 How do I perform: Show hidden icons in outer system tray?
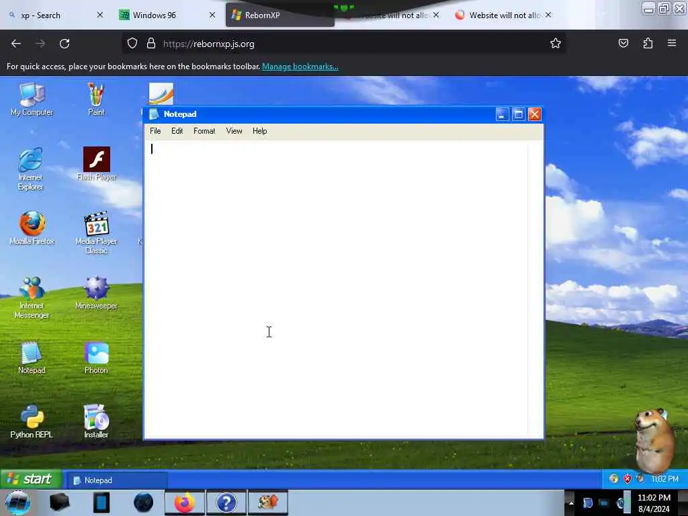(571, 503)
